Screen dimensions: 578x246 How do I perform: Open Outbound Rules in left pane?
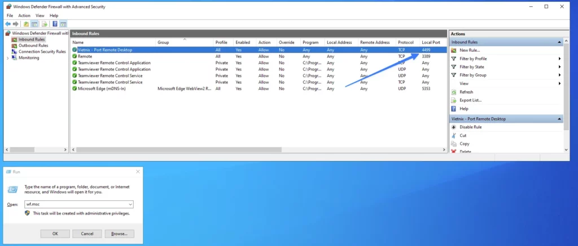[33, 46]
